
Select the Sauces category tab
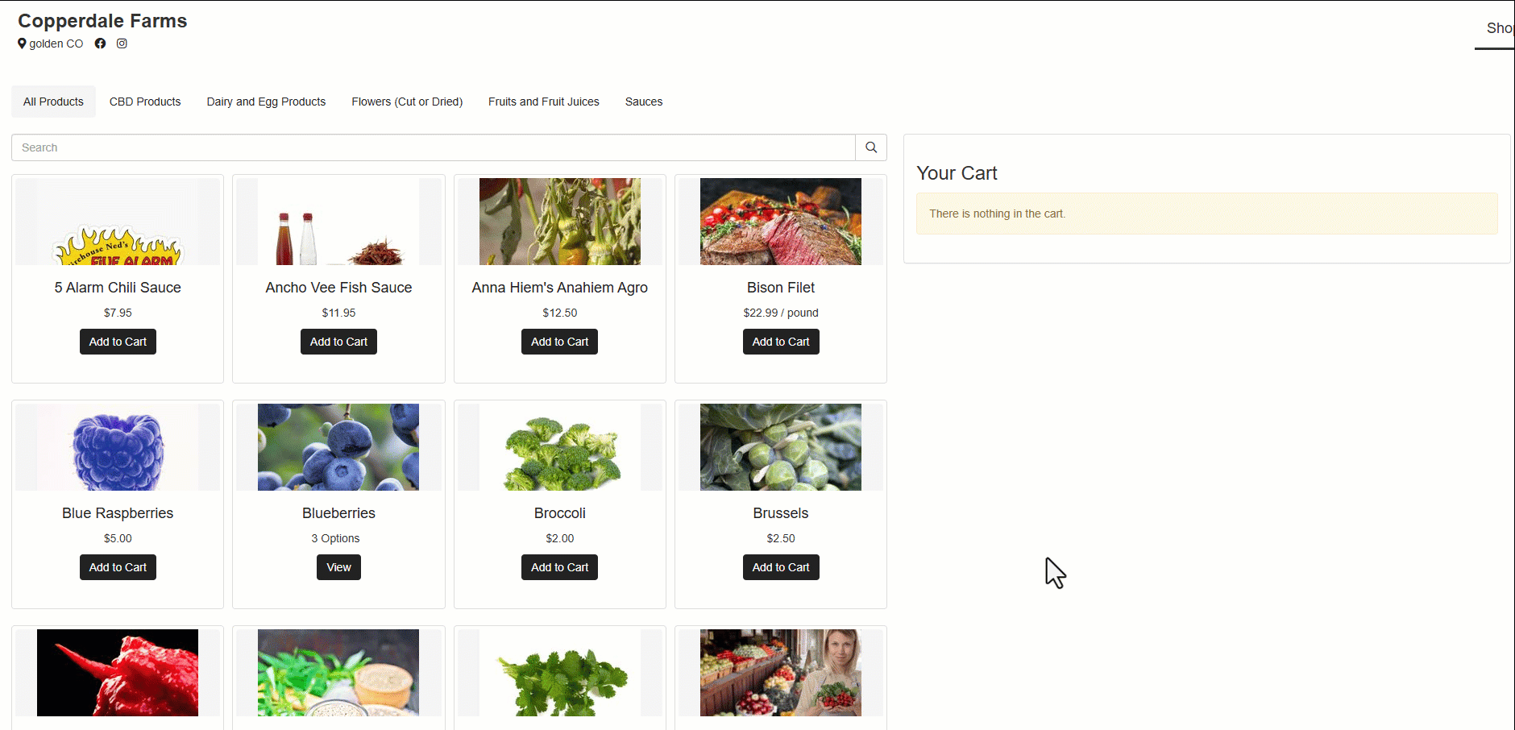coord(644,102)
